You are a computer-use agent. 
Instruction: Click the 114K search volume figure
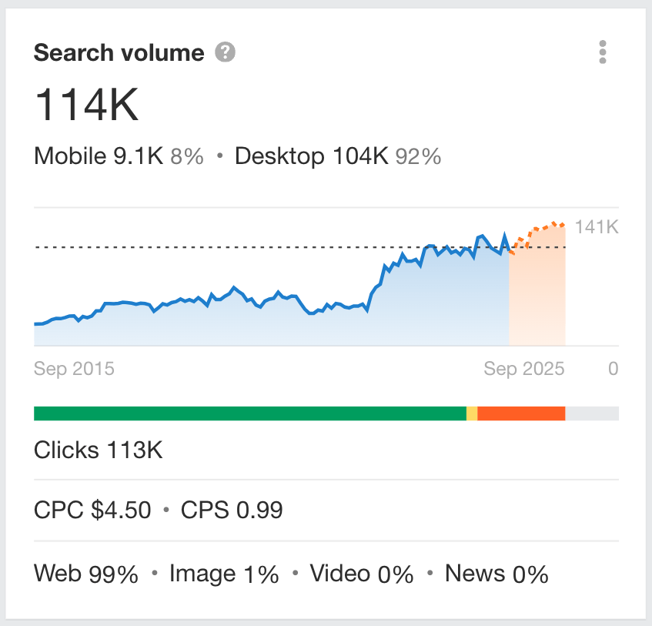click(x=87, y=105)
